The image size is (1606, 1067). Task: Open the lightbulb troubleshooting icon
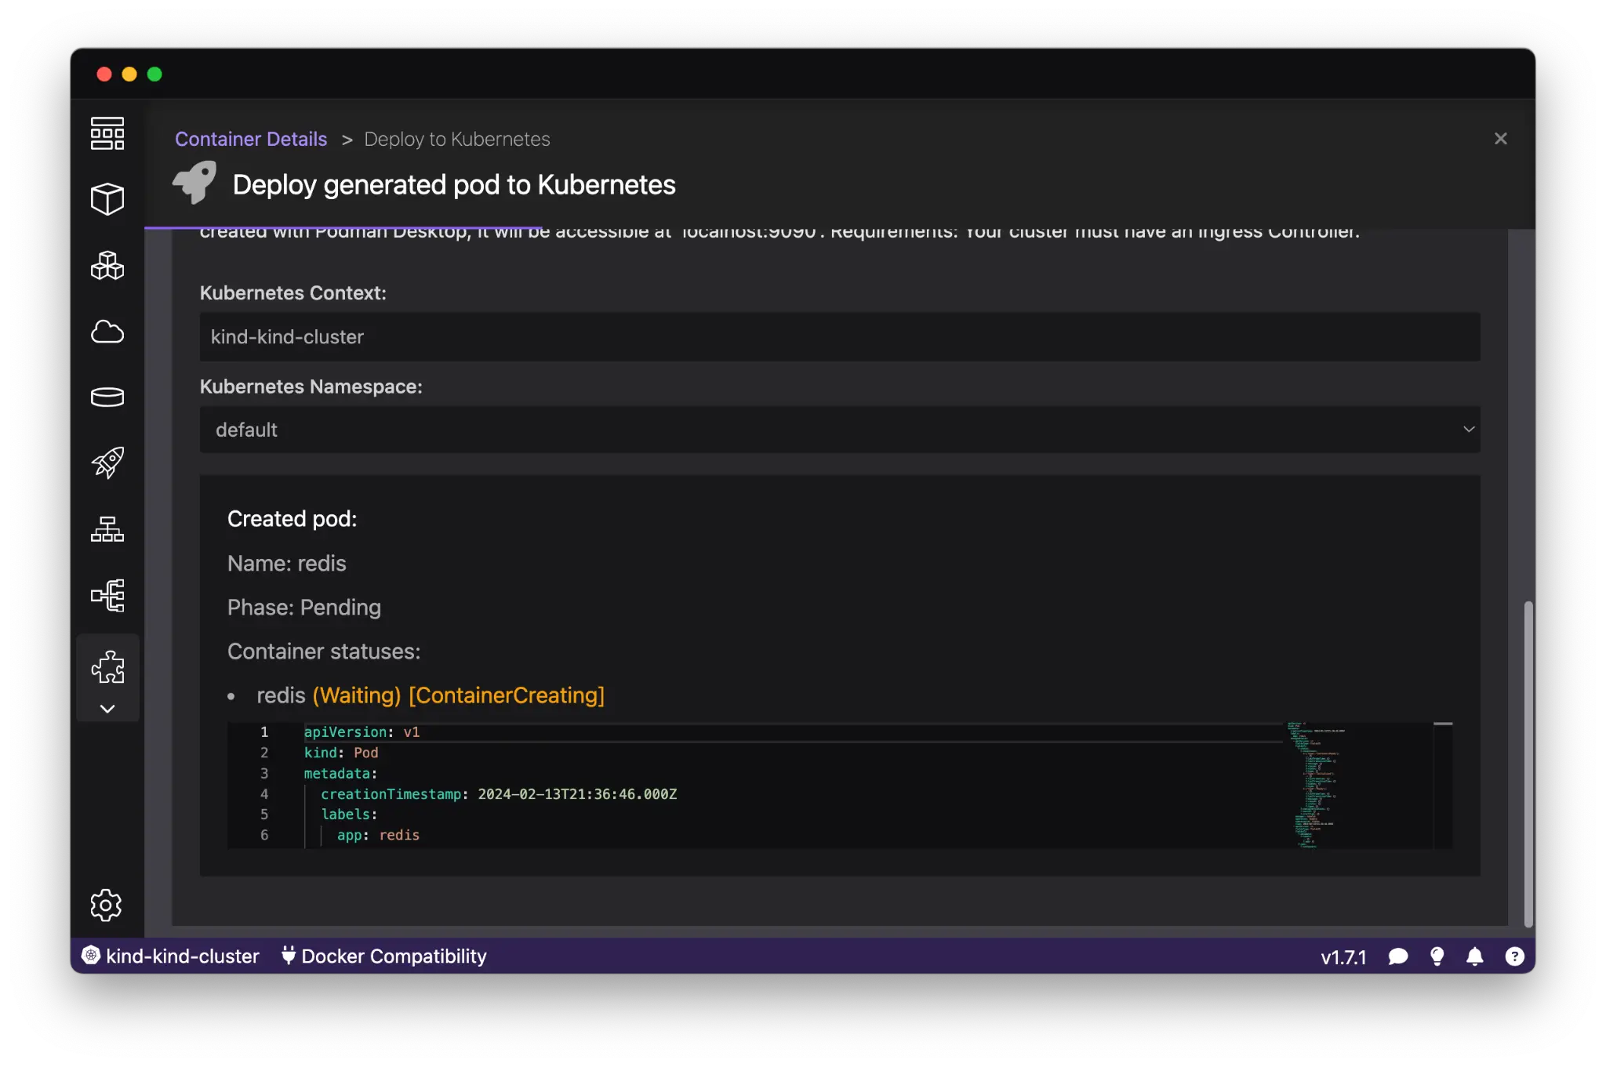click(x=1437, y=956)
